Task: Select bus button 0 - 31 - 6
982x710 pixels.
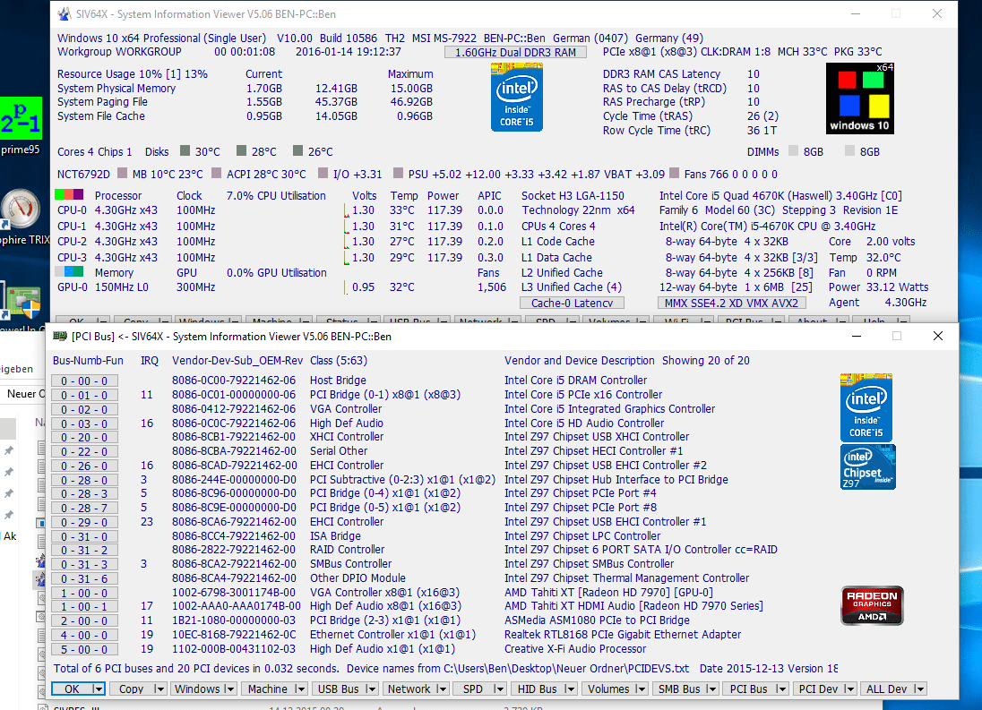Action: [x=84, y=578]
